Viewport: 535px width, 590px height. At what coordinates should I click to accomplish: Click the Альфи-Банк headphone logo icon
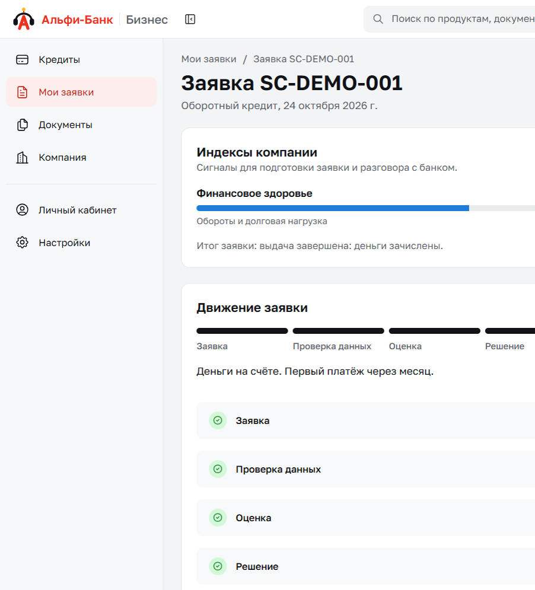[23, 19]
